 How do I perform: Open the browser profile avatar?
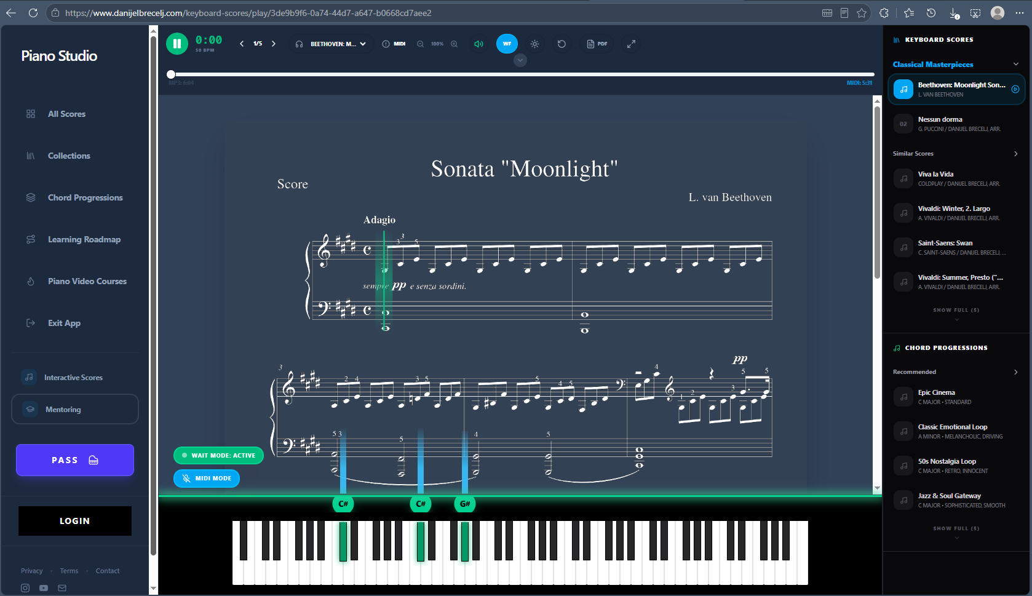coord(998,13)
